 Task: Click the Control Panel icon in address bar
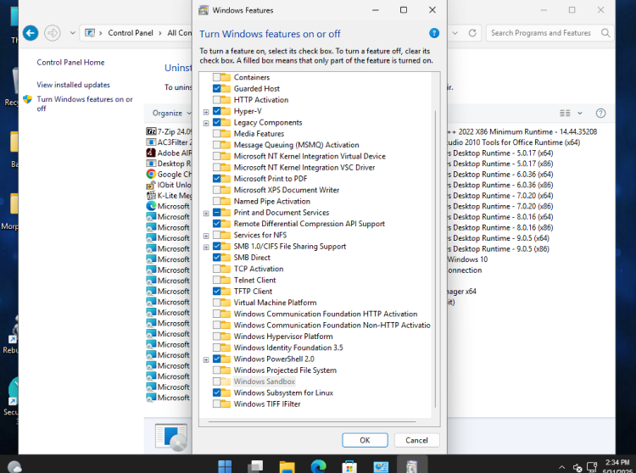click(x=90, y=33)
